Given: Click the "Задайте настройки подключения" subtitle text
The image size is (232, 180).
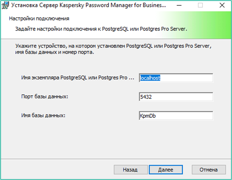Looking at the screenshot, I should tap(56, 29).
